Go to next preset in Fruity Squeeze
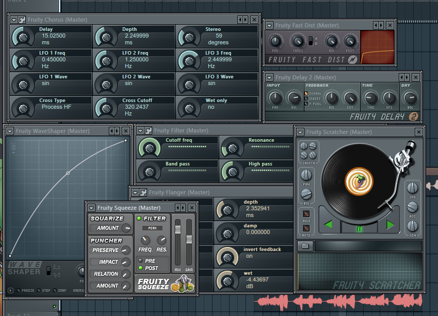 183,208
